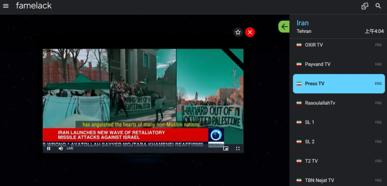
Task: Click the video playback area
Action: click(143, 90)
